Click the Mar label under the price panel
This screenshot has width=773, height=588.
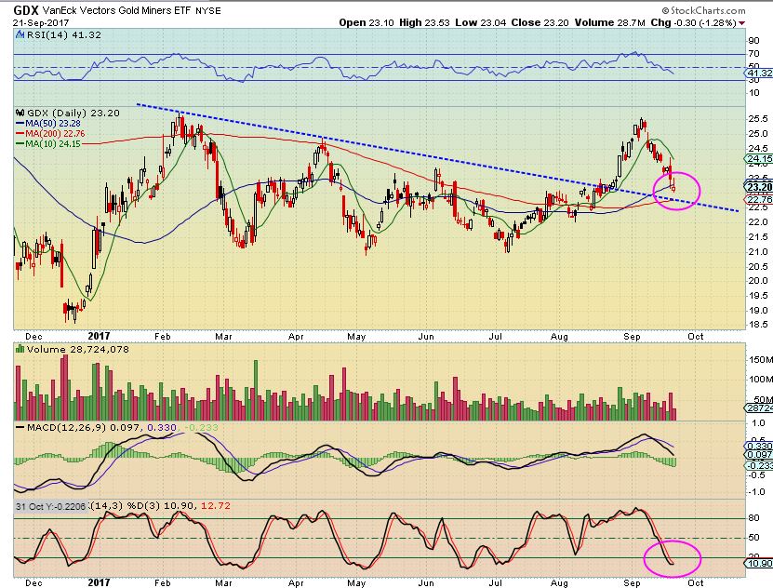coord(223,337)
